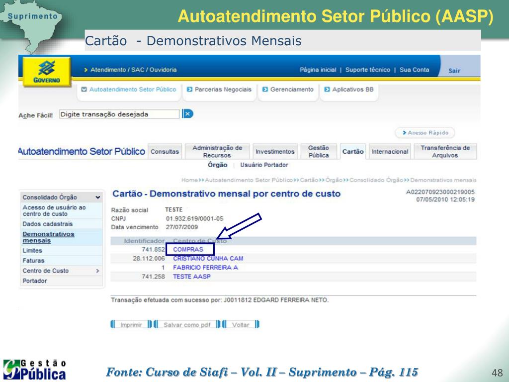Screen dimensions: 509x382
Task: Open the Gerenciamento menu
Action: click(x=292, y=90)
